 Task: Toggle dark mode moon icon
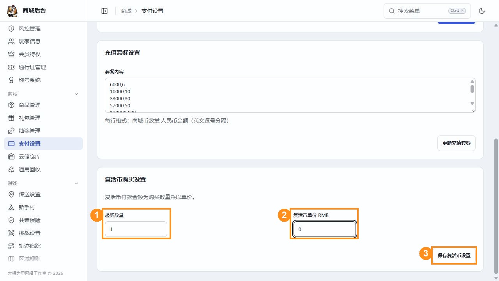[x=482, y=11]
